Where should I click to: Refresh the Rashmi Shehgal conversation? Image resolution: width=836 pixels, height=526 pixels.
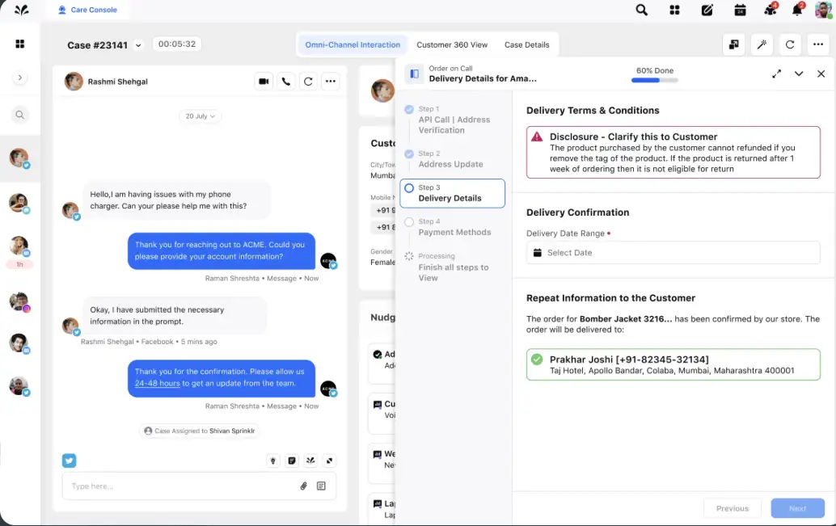[308, 82]
